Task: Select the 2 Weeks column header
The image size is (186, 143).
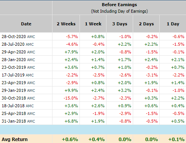Action: coord(66,24)
